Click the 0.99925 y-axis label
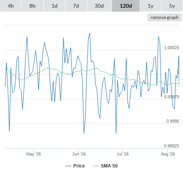 (171, 146)
